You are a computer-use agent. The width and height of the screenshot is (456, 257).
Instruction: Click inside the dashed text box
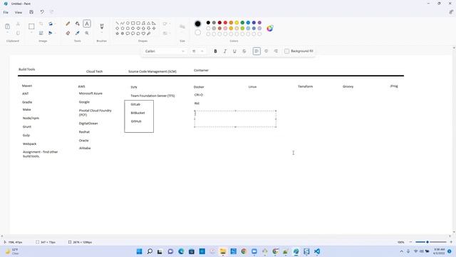pos(235,119)
